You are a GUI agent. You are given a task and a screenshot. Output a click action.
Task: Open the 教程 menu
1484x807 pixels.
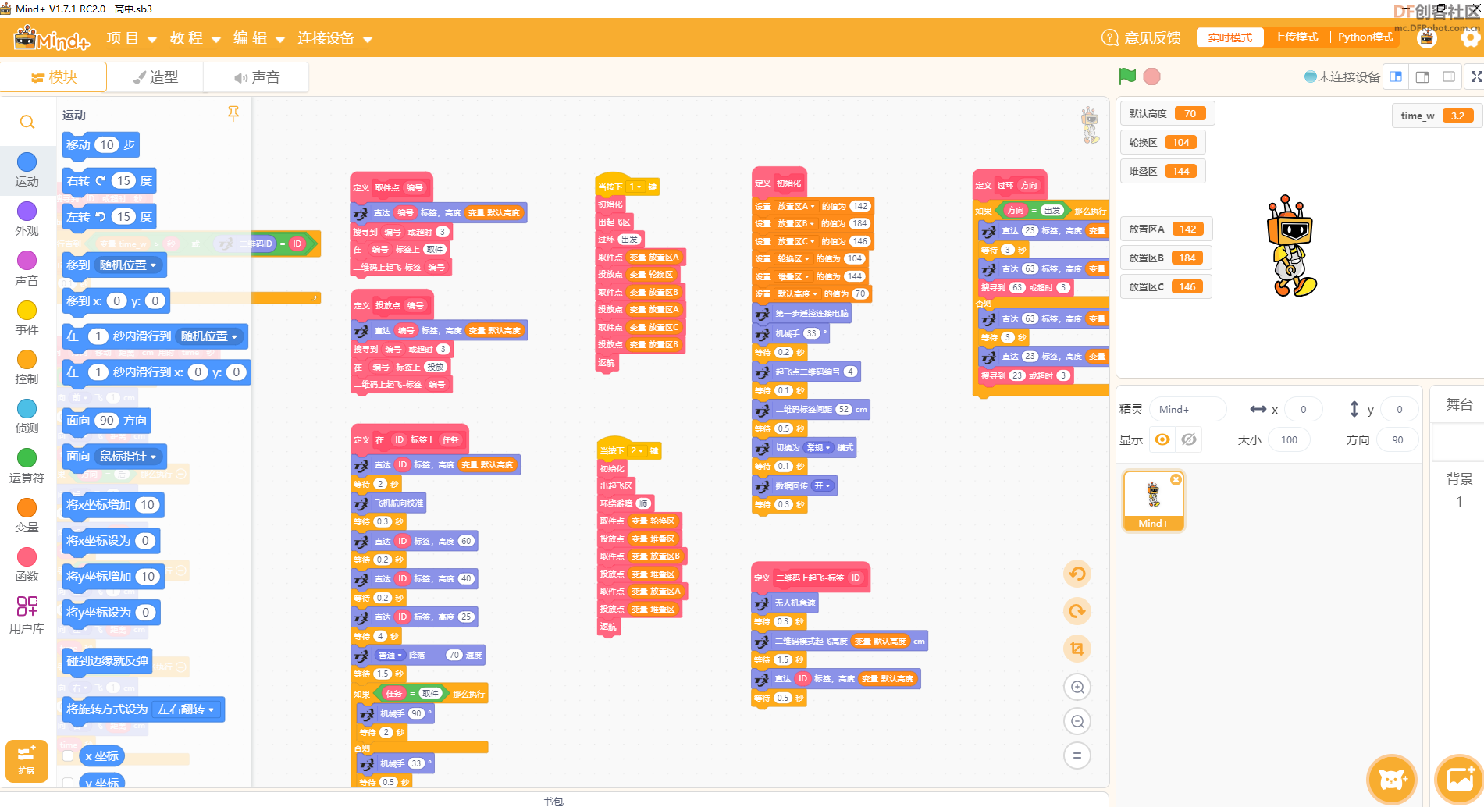(195, 38)
